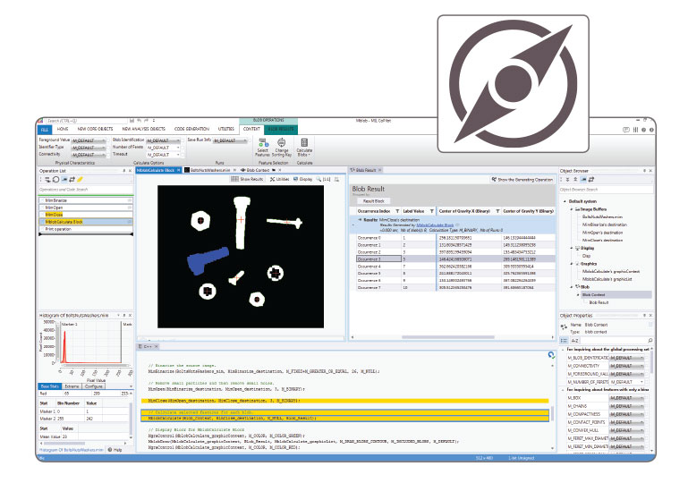Click the highlighted display icon in Operation List toolbar

[64, 180]
